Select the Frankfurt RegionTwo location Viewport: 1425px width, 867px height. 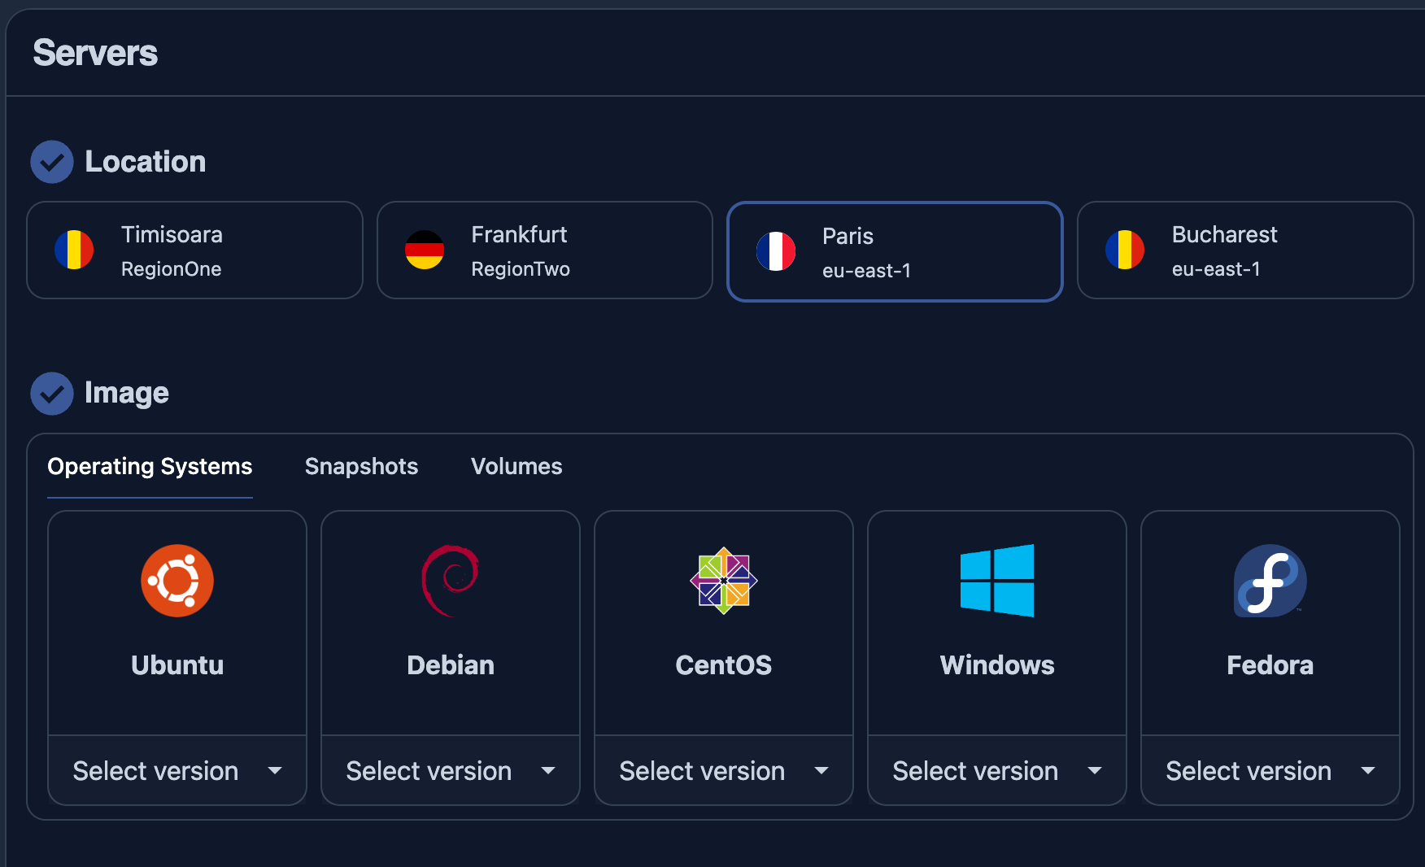pyautogui.click(x=544, y=250)
